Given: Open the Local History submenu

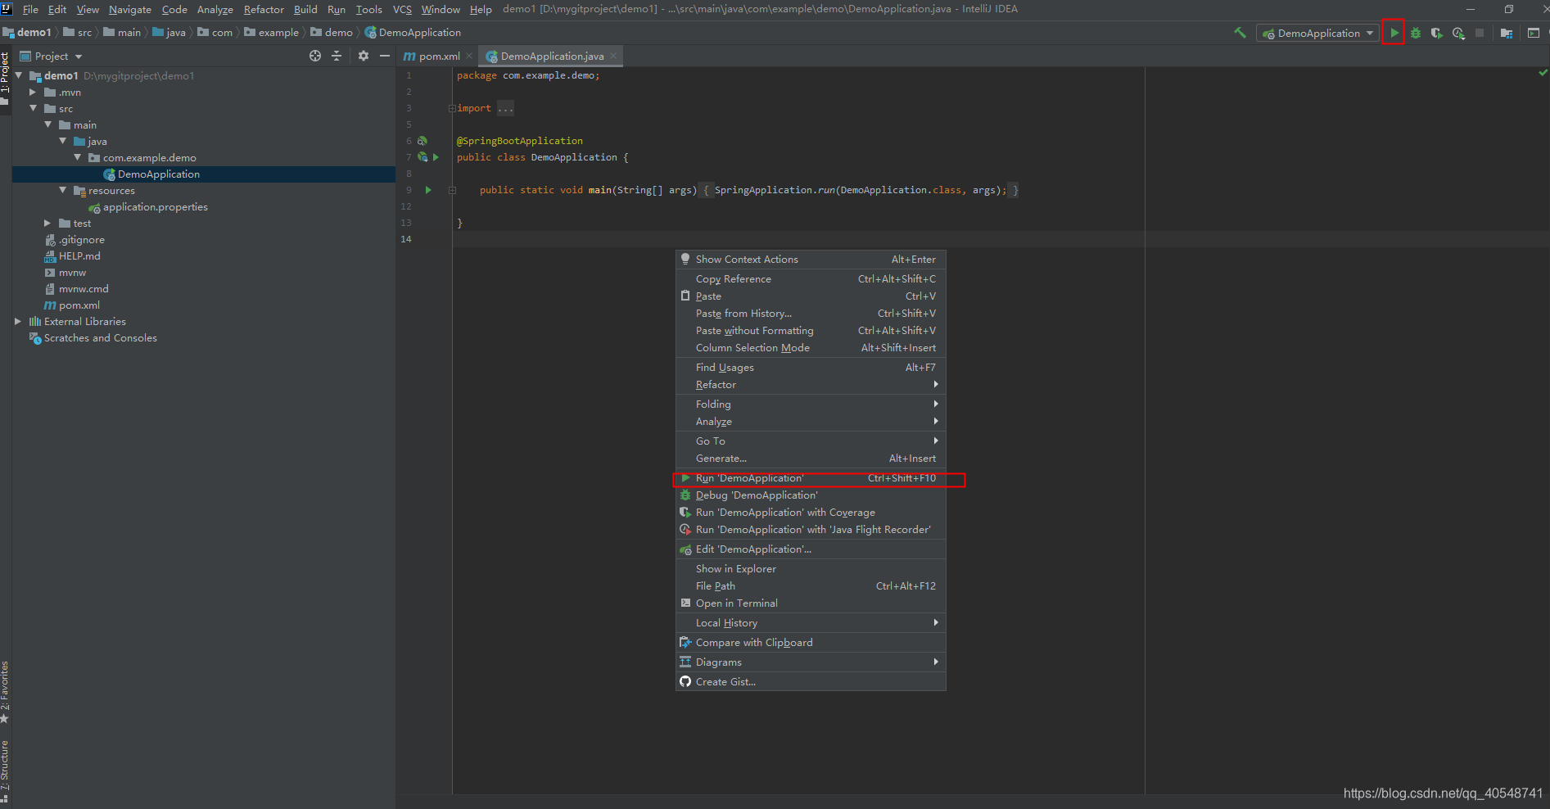Looking at the screenshot, I should [x=811, y=623].
